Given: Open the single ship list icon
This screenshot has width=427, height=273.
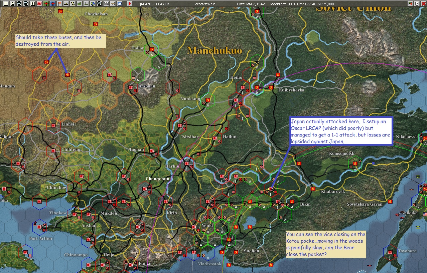Looking at the screenshot, I should [66, 4].
